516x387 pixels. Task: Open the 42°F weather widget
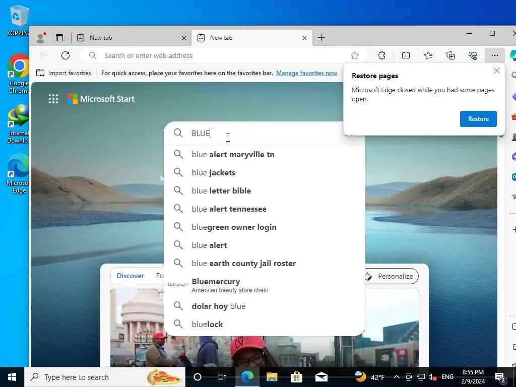369,377
